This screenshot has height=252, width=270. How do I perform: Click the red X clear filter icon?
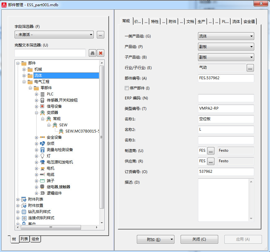pyautogui.click(x=101, y=53)
